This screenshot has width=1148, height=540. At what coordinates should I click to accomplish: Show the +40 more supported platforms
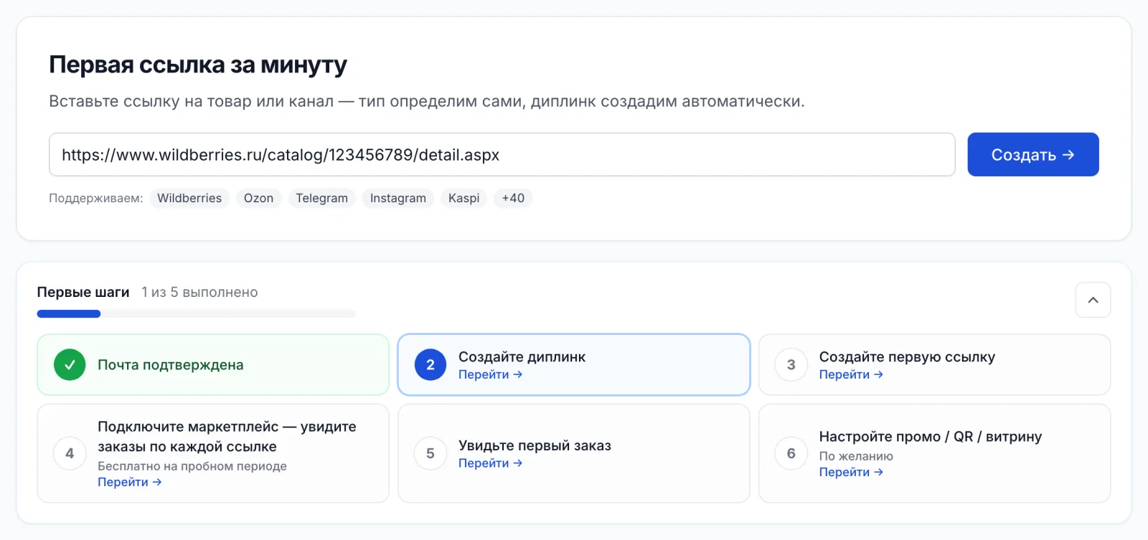pos(513,198)
